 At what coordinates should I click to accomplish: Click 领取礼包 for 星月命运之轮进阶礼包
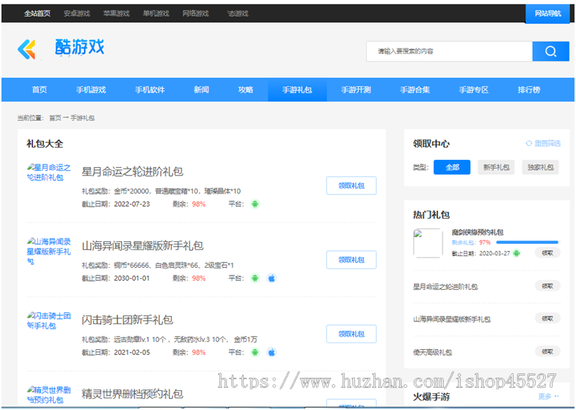(351, 186)
